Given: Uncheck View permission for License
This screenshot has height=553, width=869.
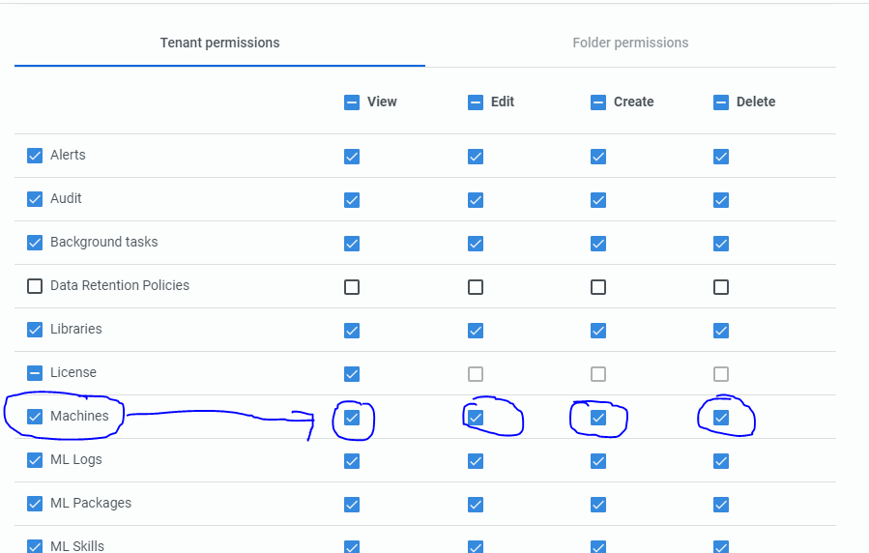Looking at the screenshot, I should 352,374.
